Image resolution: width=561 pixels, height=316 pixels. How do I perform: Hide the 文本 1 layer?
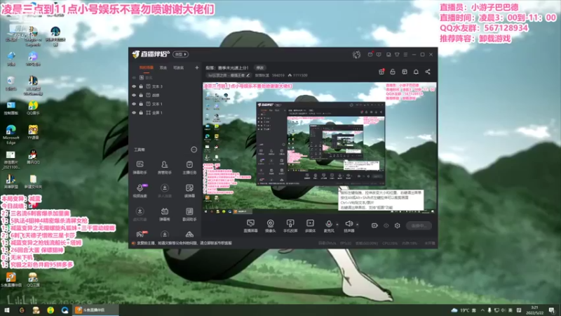tap(134, 104)
